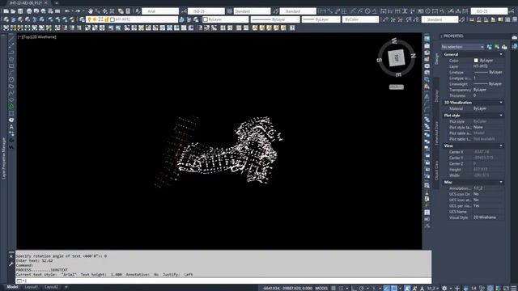Click the WCS button below ViewCube
The height and width of the screenshot is (291, 518).
pyautogui.click(x=397, y=87)
